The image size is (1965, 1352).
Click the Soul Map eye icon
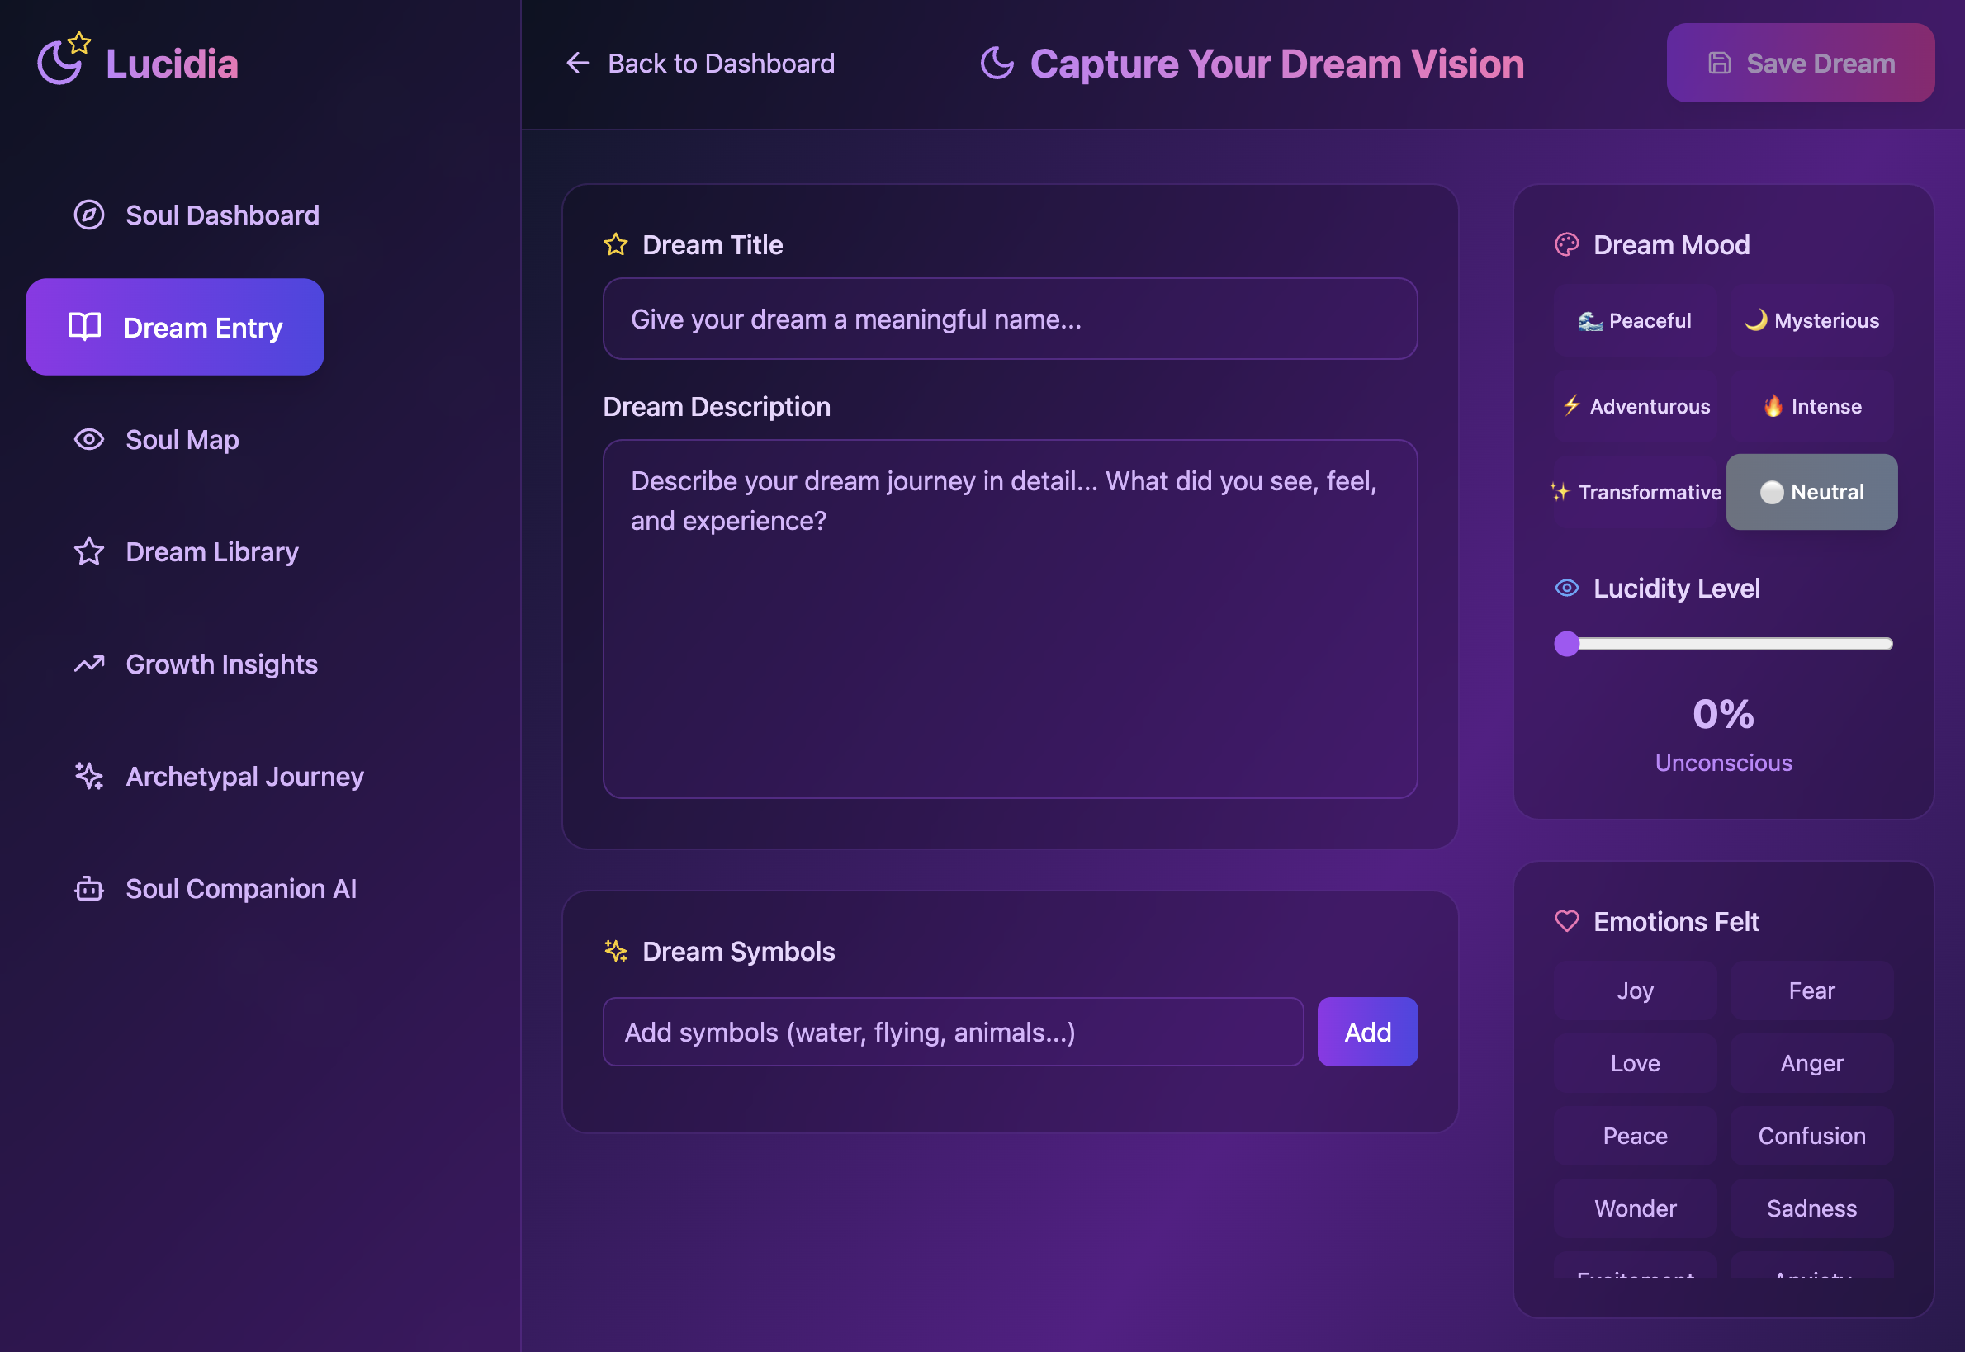(89, 440)
